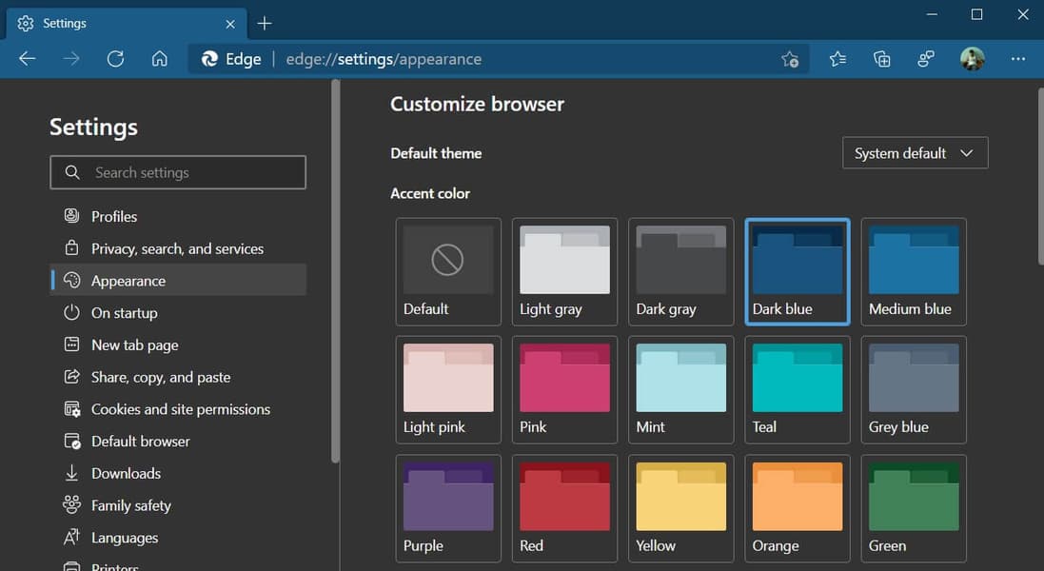Open the three-dot Settings and more menu
Viewport: 1044px width, 571px height.
click(1017, 59)
